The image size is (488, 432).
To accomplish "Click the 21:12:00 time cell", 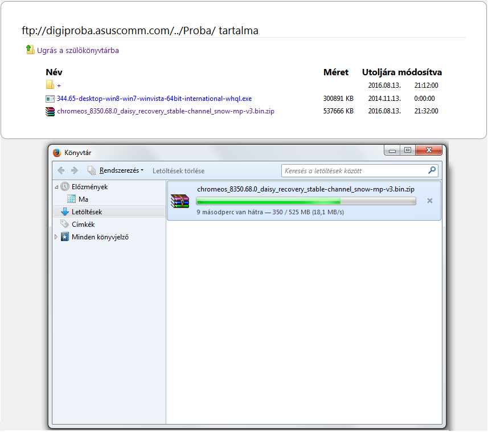I will click(426, 85).
